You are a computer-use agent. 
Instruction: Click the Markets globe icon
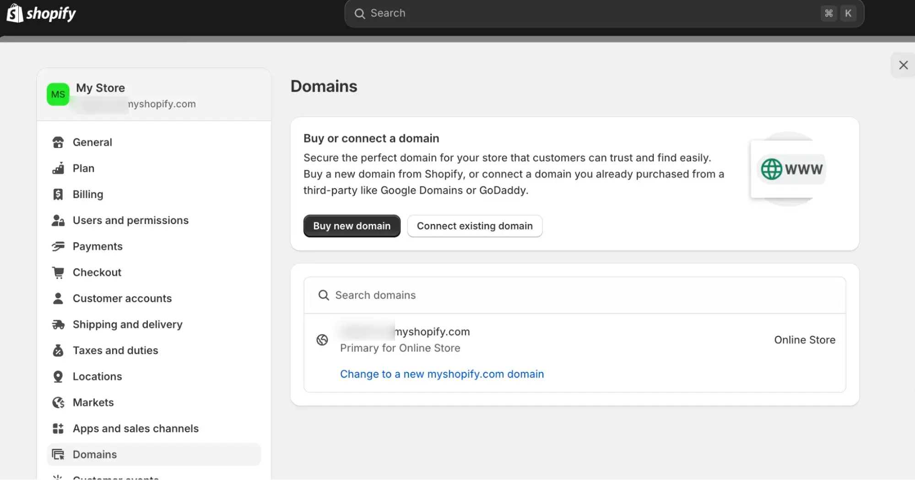pyautogui.click(x=58, y=403)
